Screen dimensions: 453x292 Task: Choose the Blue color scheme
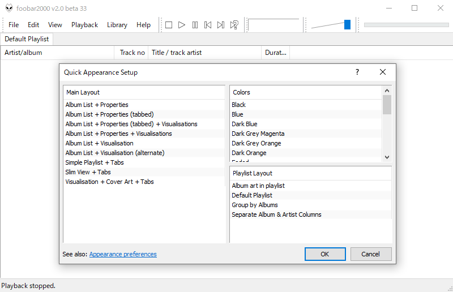tap(306, 114)
